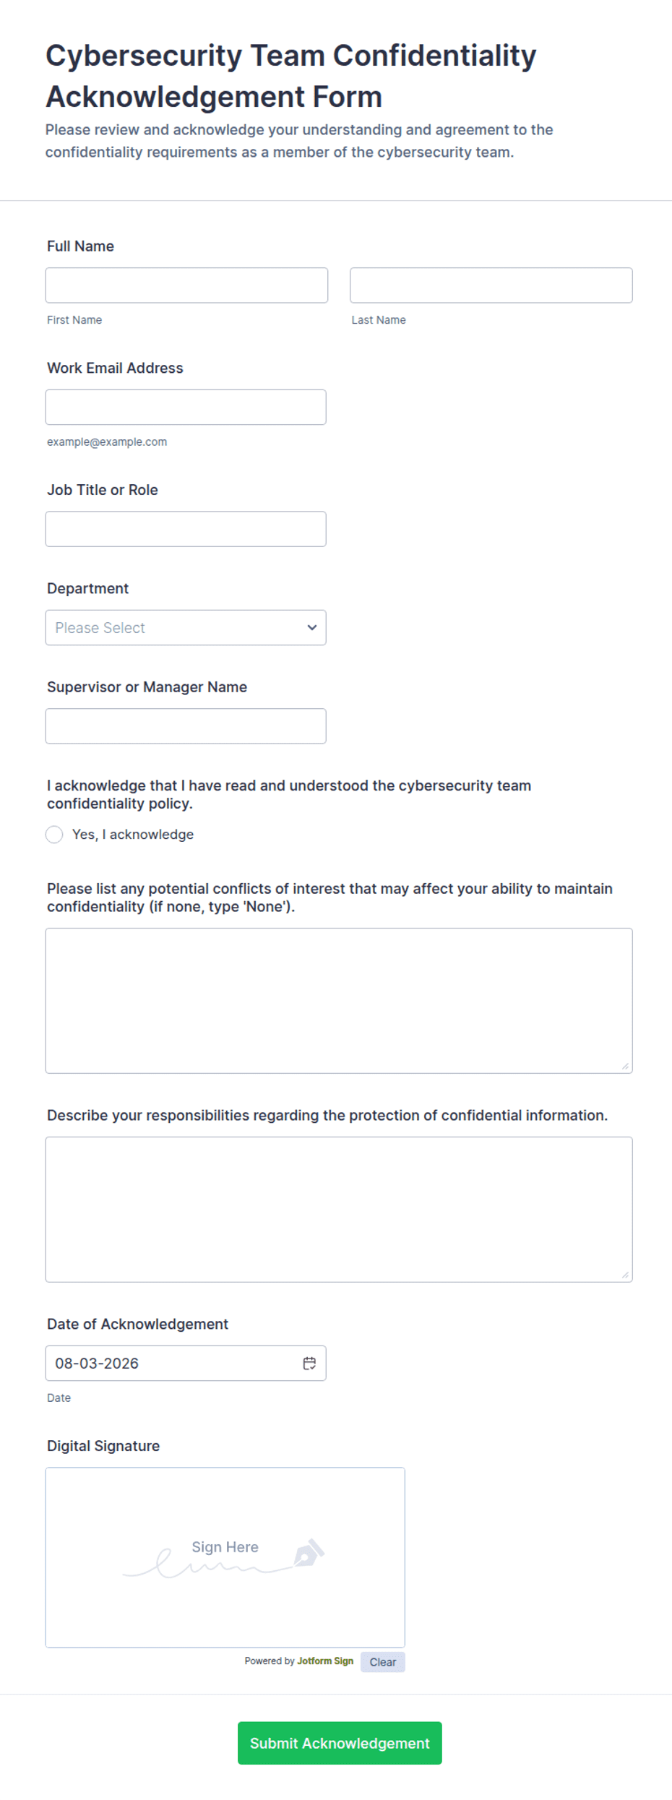Click into the Work Email Address field

pyautogui.click(x=186, y=407)
